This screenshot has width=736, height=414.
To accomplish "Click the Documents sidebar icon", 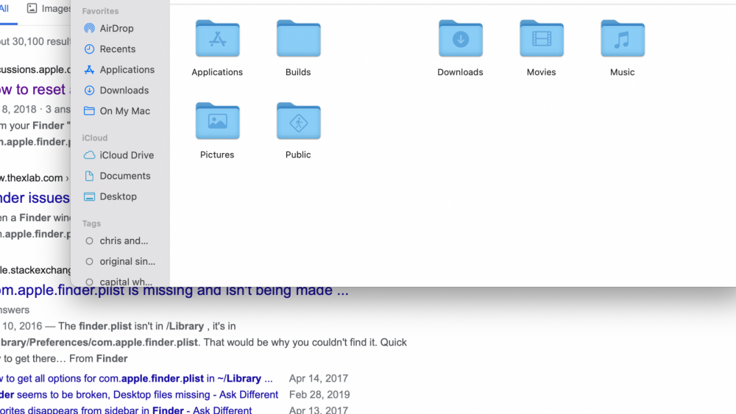I will (89, 176).
